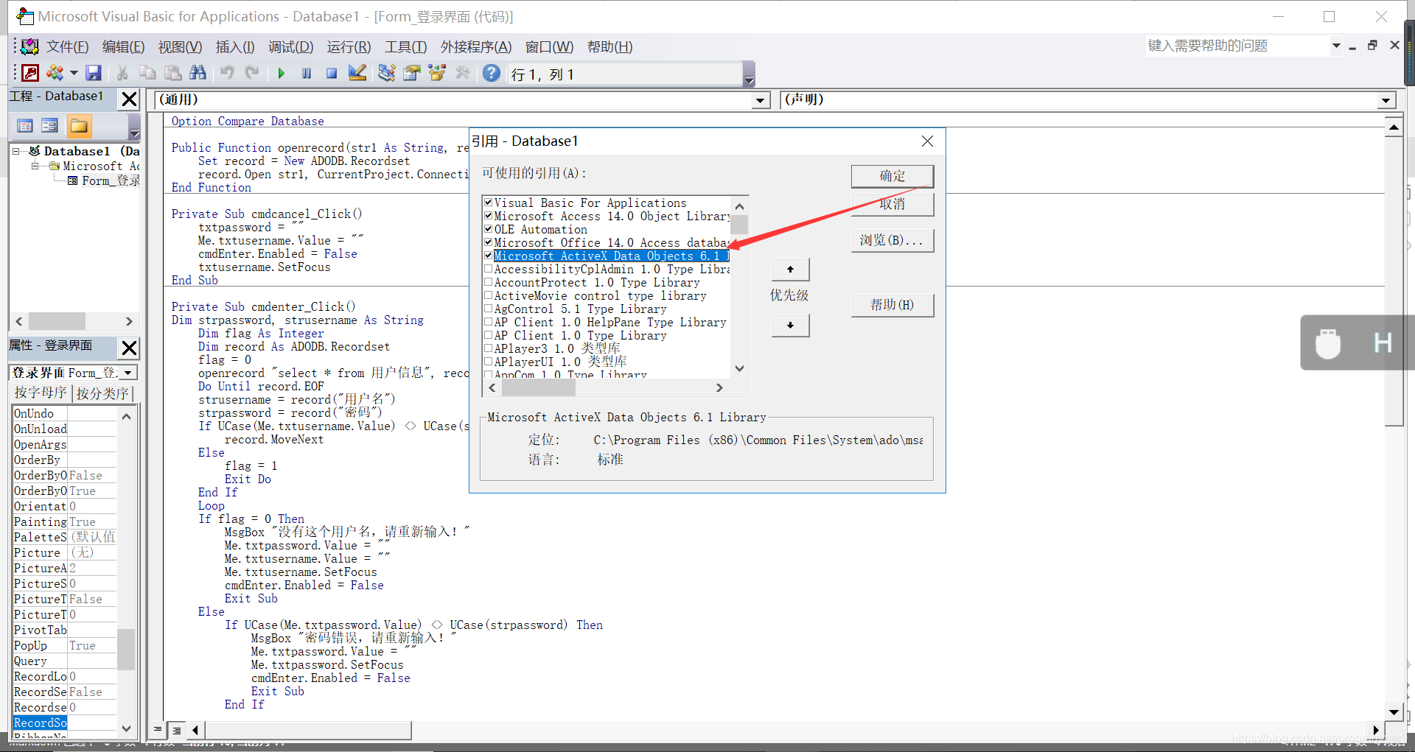Toggle Microsoft Access 14.0 Object Library checkbox
This screenshot has height=752, width=1415.
point(488,215)
